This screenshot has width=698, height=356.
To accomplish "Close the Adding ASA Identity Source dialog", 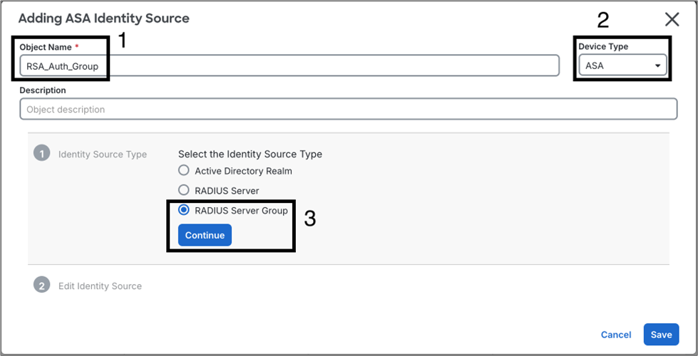I will 672,19.
